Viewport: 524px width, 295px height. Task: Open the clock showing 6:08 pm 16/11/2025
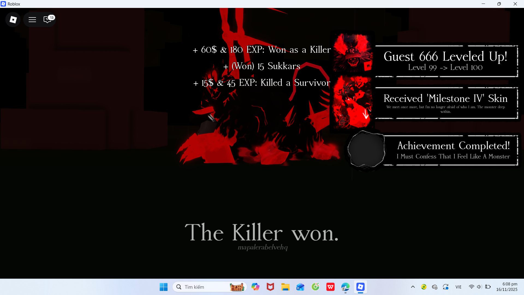point(507,287)
